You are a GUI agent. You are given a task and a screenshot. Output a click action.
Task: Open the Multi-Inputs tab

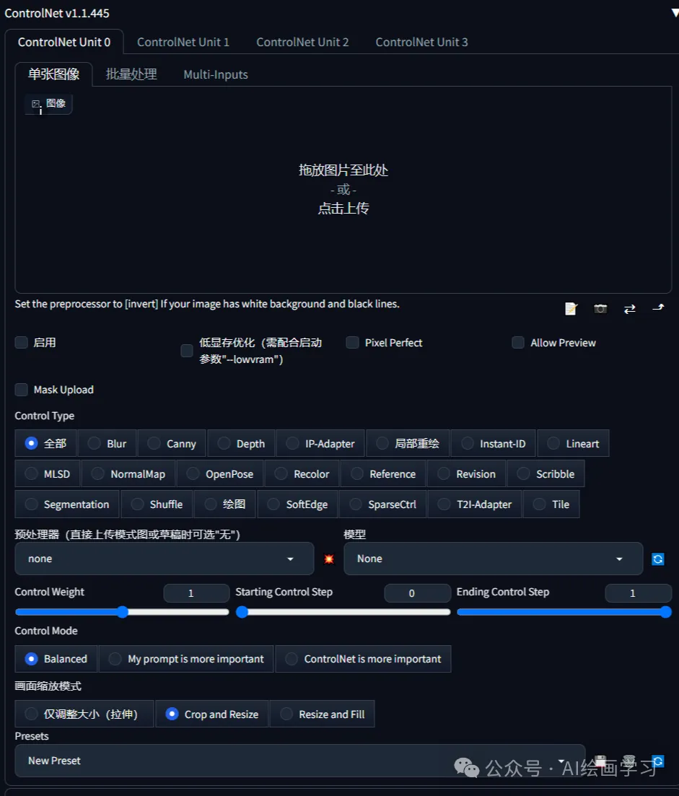[215, 74]
